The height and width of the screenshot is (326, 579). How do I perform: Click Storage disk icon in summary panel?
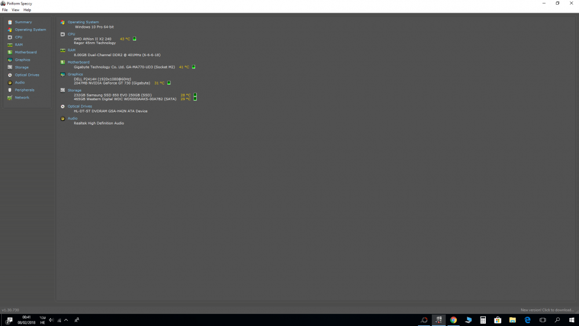pyautogui.click(x=63, y=90)
